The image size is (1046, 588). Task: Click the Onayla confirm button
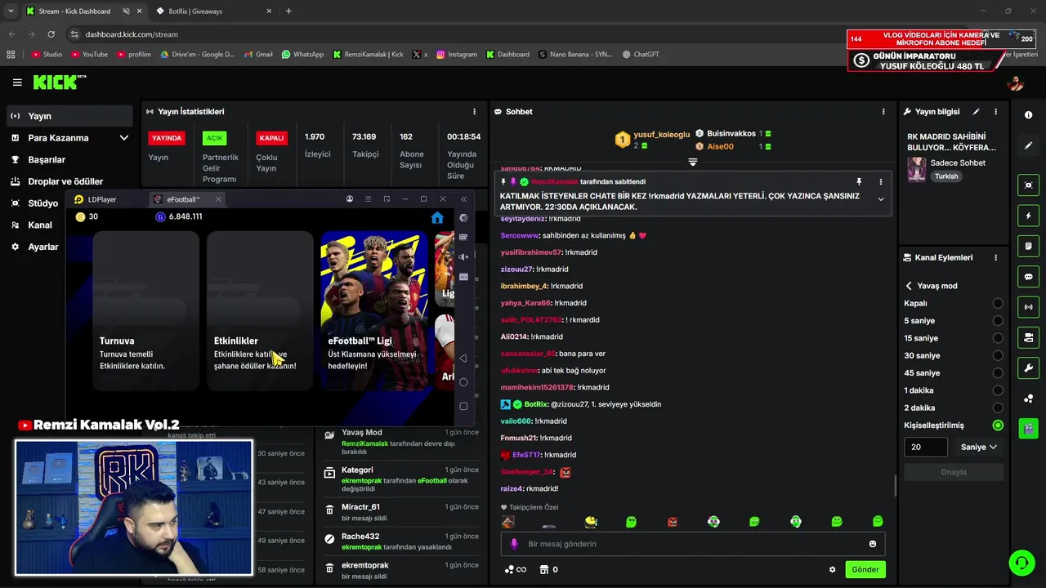tap(954, 472)
